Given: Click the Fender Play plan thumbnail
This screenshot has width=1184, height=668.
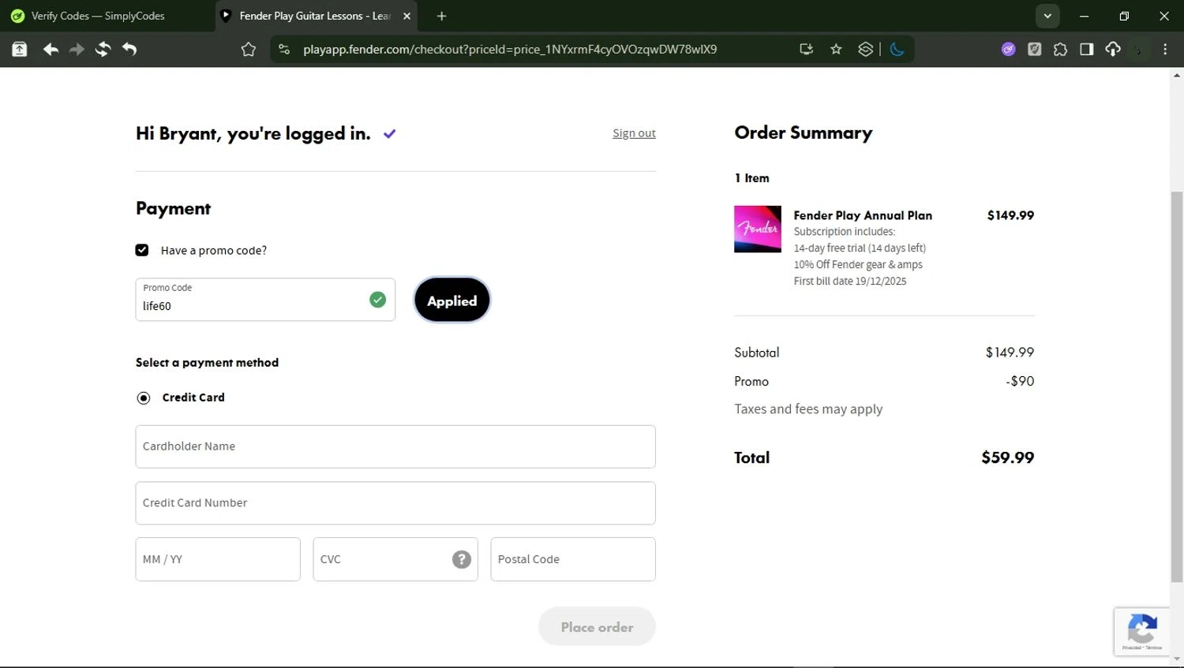Looking at the screenshot, I should click(758, 229).
